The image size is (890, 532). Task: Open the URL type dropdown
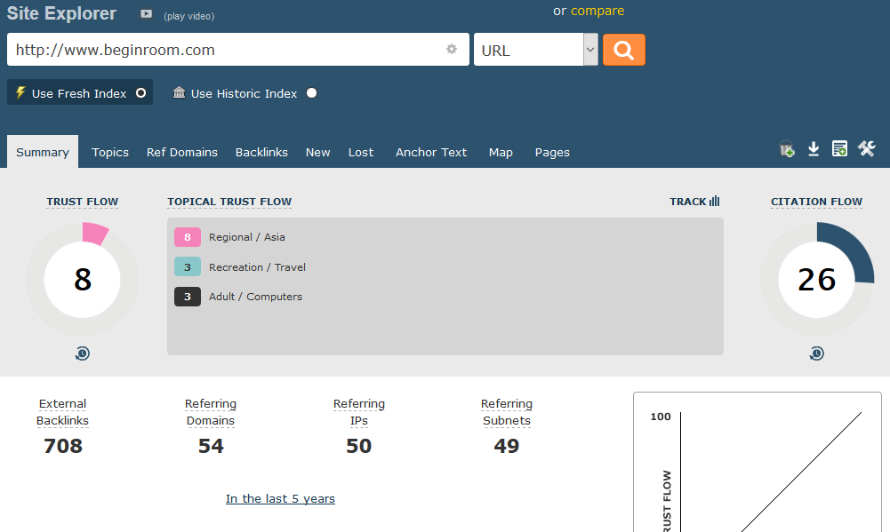point(536,50)
